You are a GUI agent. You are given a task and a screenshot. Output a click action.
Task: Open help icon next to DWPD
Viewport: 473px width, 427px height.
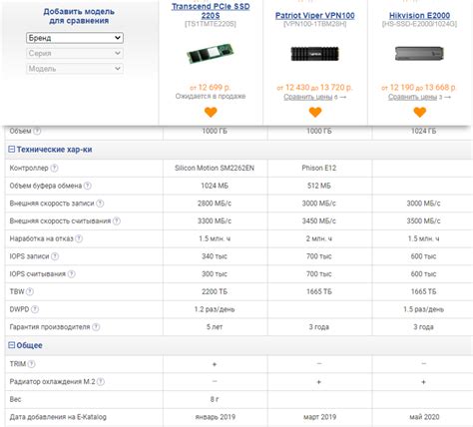tap(35, 309)
